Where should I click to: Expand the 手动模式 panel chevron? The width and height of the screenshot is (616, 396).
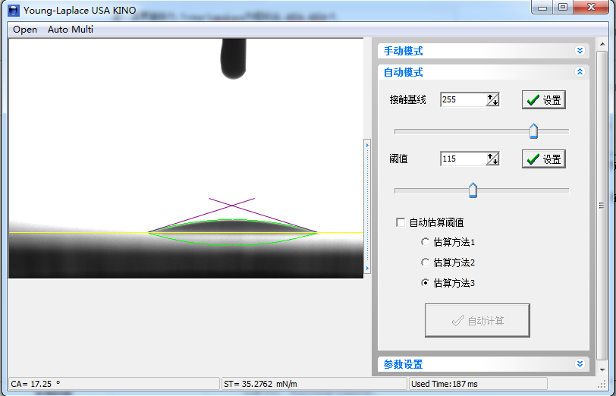tap(580, 51)
